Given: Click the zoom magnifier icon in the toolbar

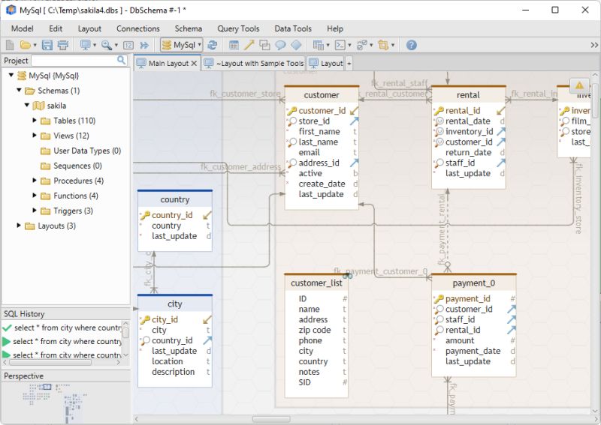Looking at the screenshot, I should (x=106, y=45).
